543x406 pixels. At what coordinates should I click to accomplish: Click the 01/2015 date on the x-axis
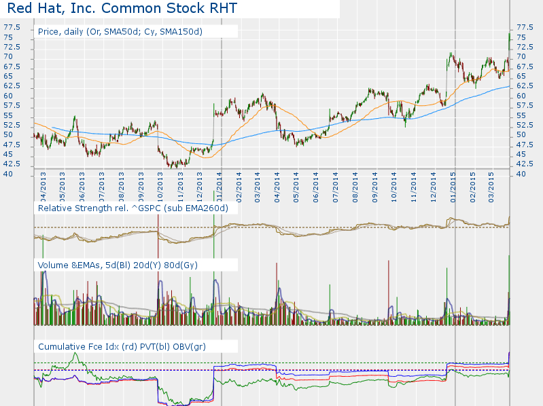453,185
